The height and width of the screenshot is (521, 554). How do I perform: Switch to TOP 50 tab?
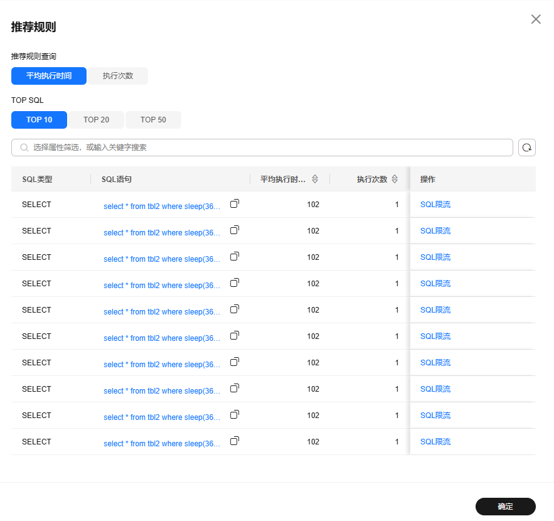coord(153,120)
